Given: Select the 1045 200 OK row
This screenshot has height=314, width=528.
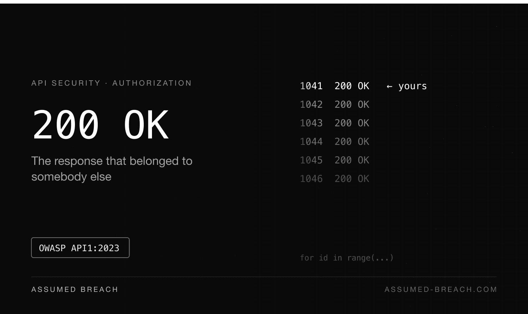Looking at the screenshot, I should (x=335, y=160).
